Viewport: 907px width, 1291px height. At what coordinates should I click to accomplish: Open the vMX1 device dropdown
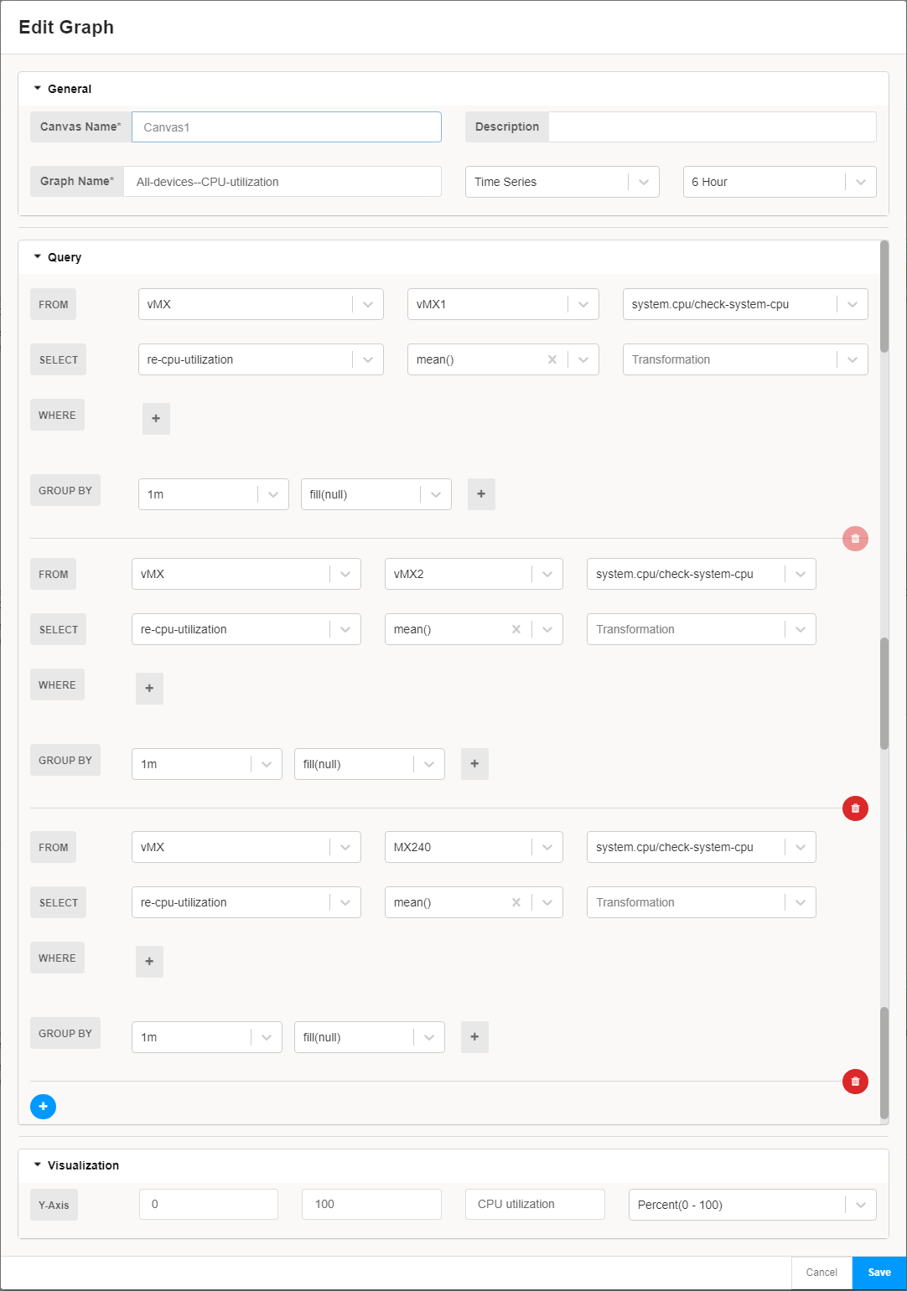[503, 304]
